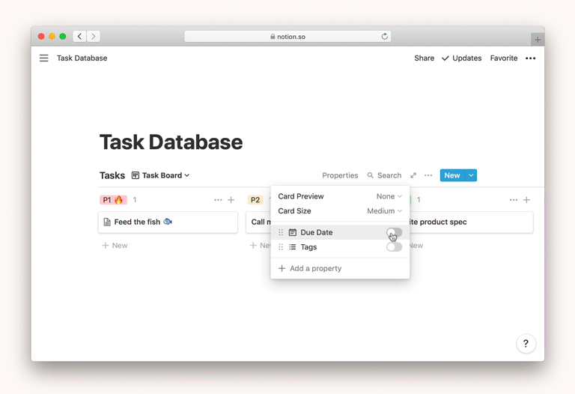Open the sidebar hamburger menu
The height and width of the screenshot is (394, 575).
coord(44,58)
